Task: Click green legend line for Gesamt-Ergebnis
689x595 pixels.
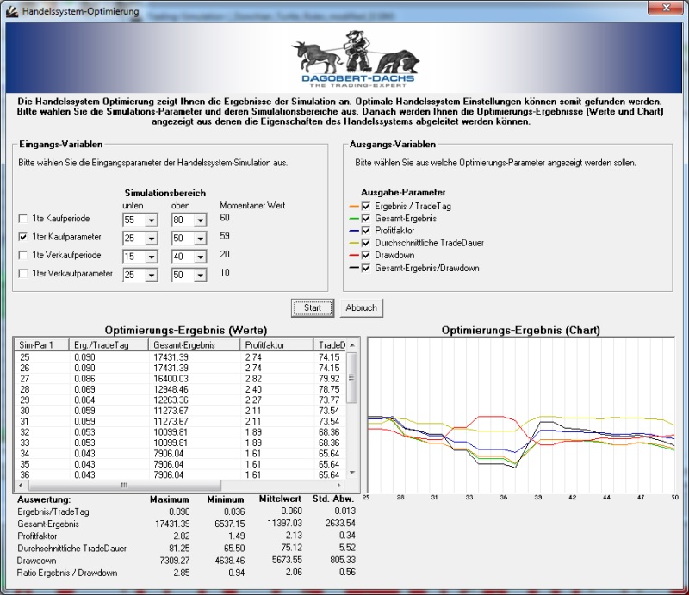Action: coord(354,219)
